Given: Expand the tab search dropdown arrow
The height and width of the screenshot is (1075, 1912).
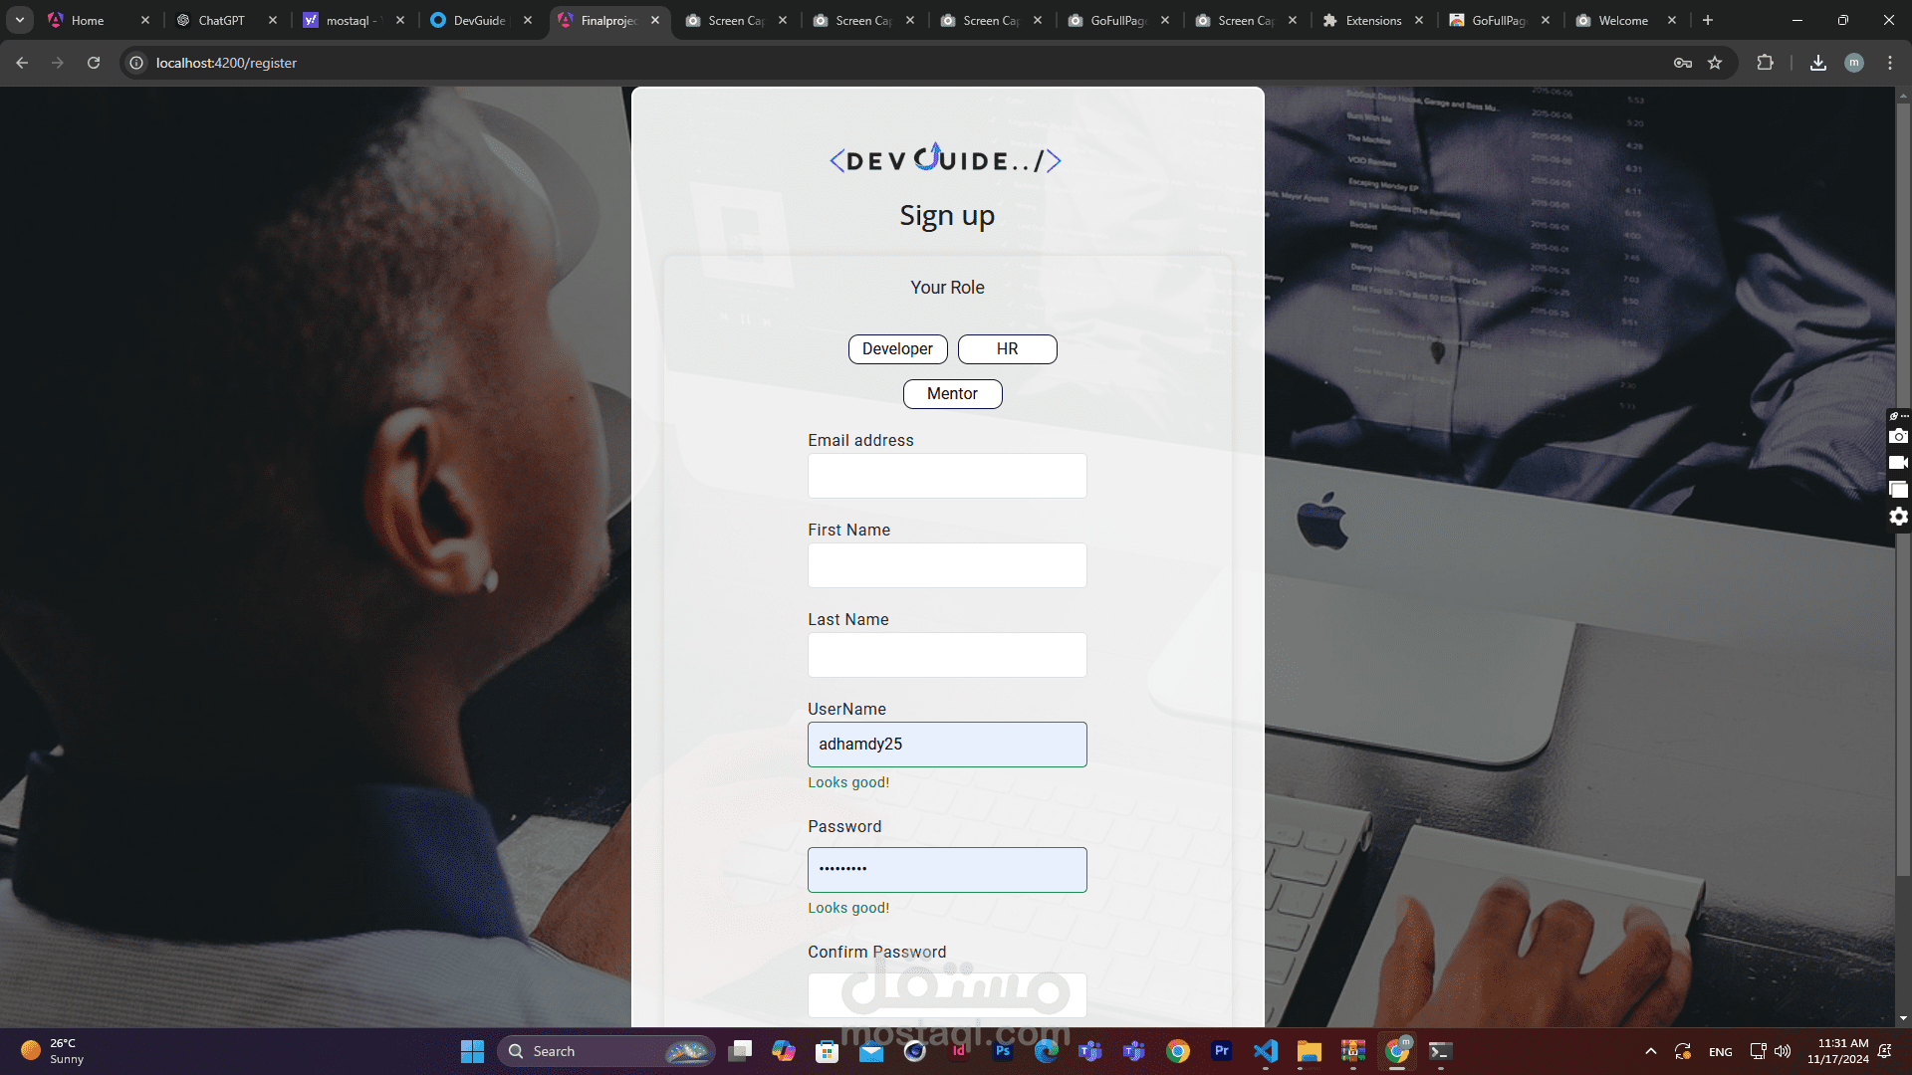Looking at the screenshot, I should click(20, 20).
